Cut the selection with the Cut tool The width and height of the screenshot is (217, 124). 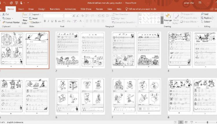point(7,14)
